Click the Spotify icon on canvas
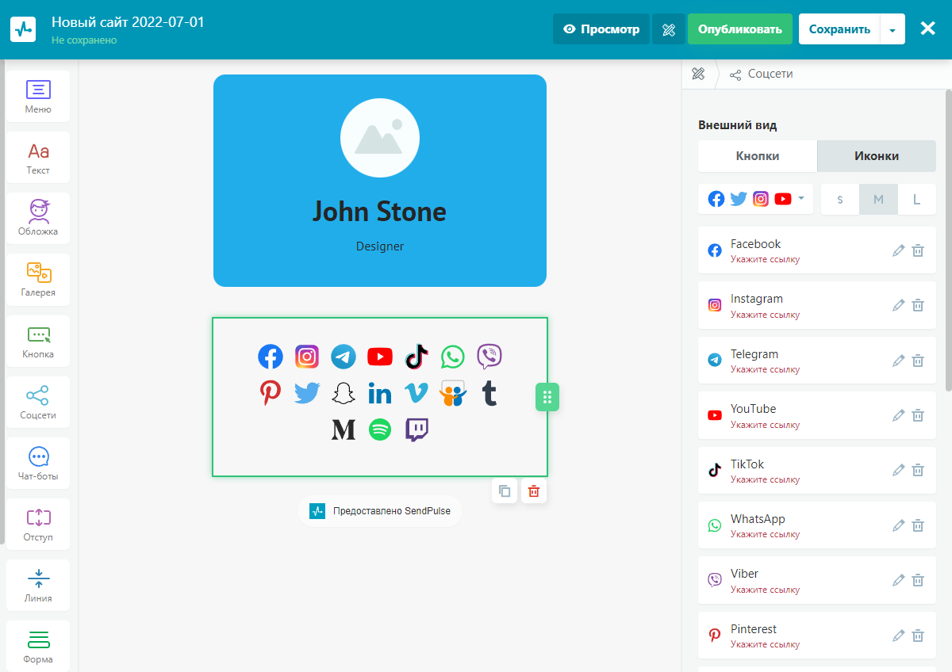Screen dimensions: 952x672 (380, 430)
